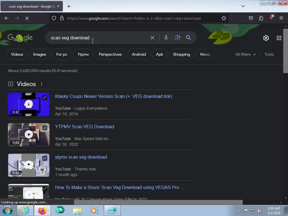
Task: Apply the Android filter chip
Action: [x=139, y=54]
